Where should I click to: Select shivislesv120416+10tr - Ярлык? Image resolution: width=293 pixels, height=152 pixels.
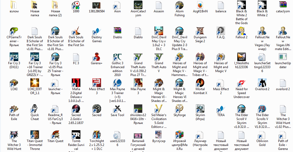point(138,109)
